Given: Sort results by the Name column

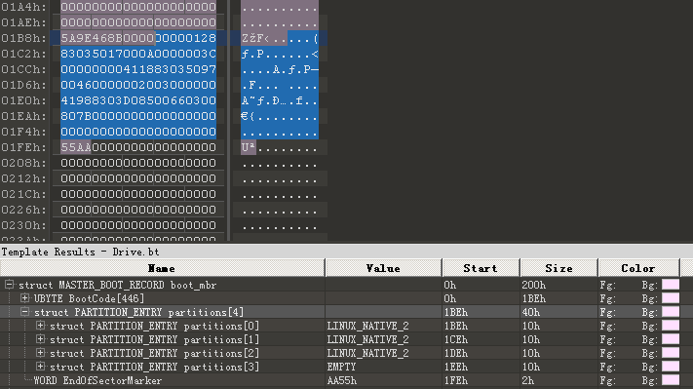Looking at the screenshot, I should (162, 268).
